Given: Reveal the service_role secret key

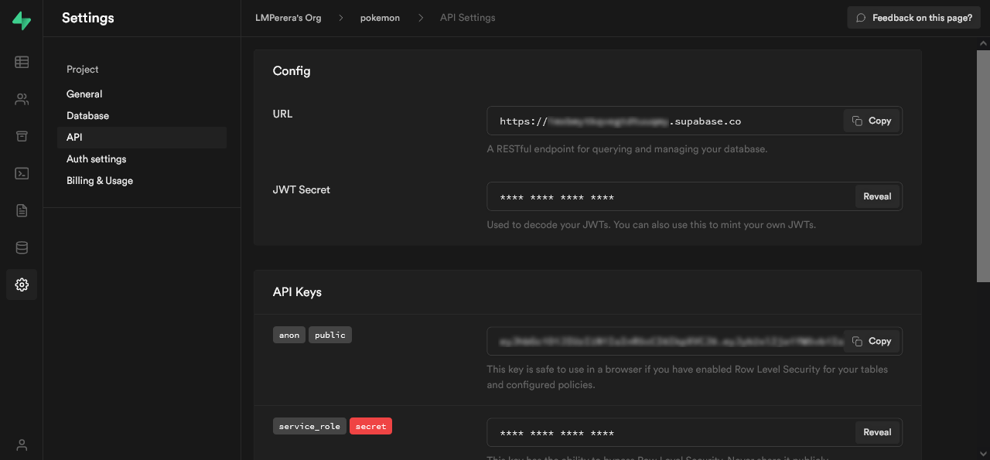Looking at the screenshot, I should point(877,432).
